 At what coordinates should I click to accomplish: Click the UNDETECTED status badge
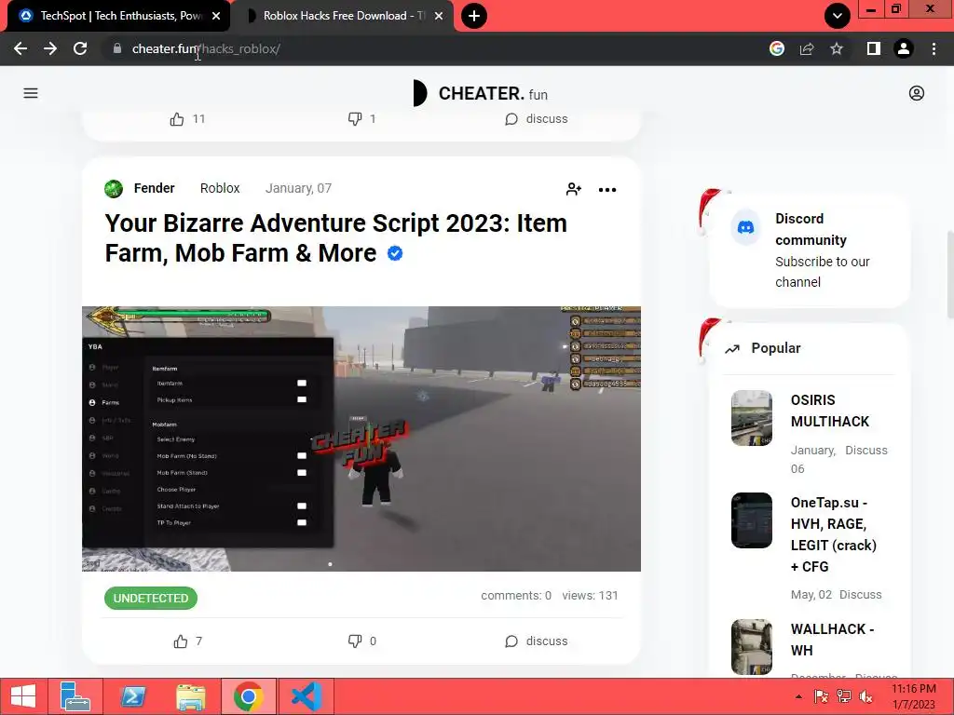coord(151,599)
